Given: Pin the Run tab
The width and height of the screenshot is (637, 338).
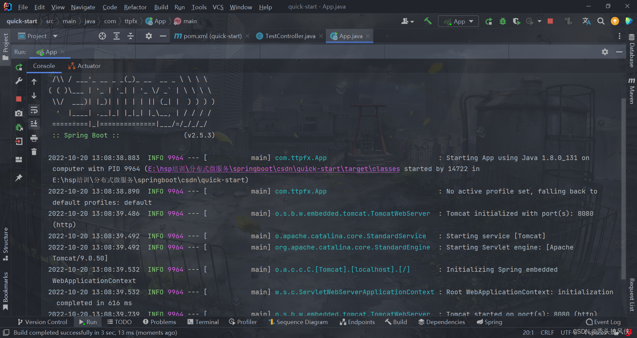Looking at the screenshot, I should tap(19, 178).
